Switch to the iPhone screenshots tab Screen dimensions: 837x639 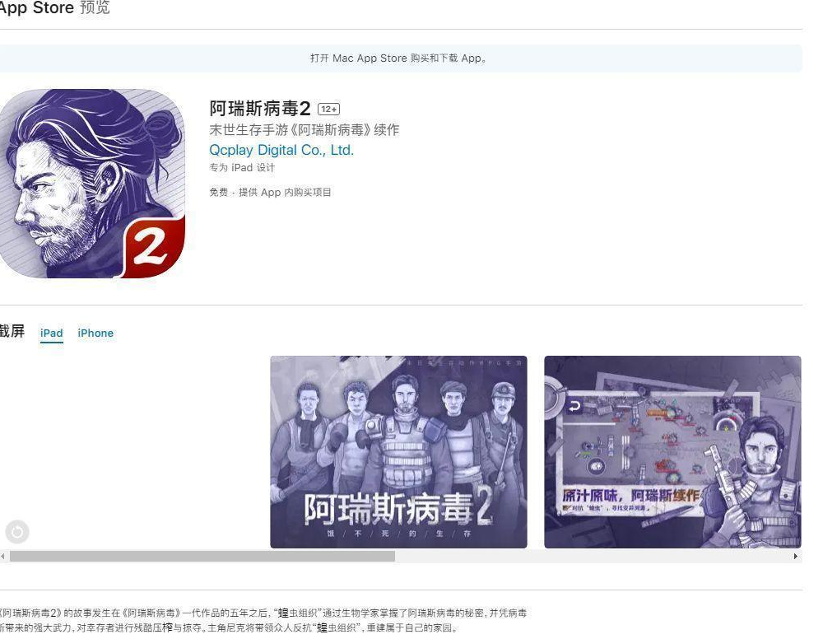95,333
